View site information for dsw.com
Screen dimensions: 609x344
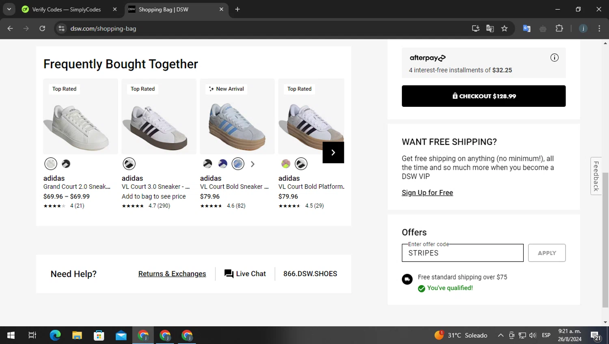coord(61,28)
